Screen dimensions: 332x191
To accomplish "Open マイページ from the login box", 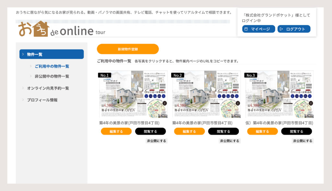I will tap(258, 29).
